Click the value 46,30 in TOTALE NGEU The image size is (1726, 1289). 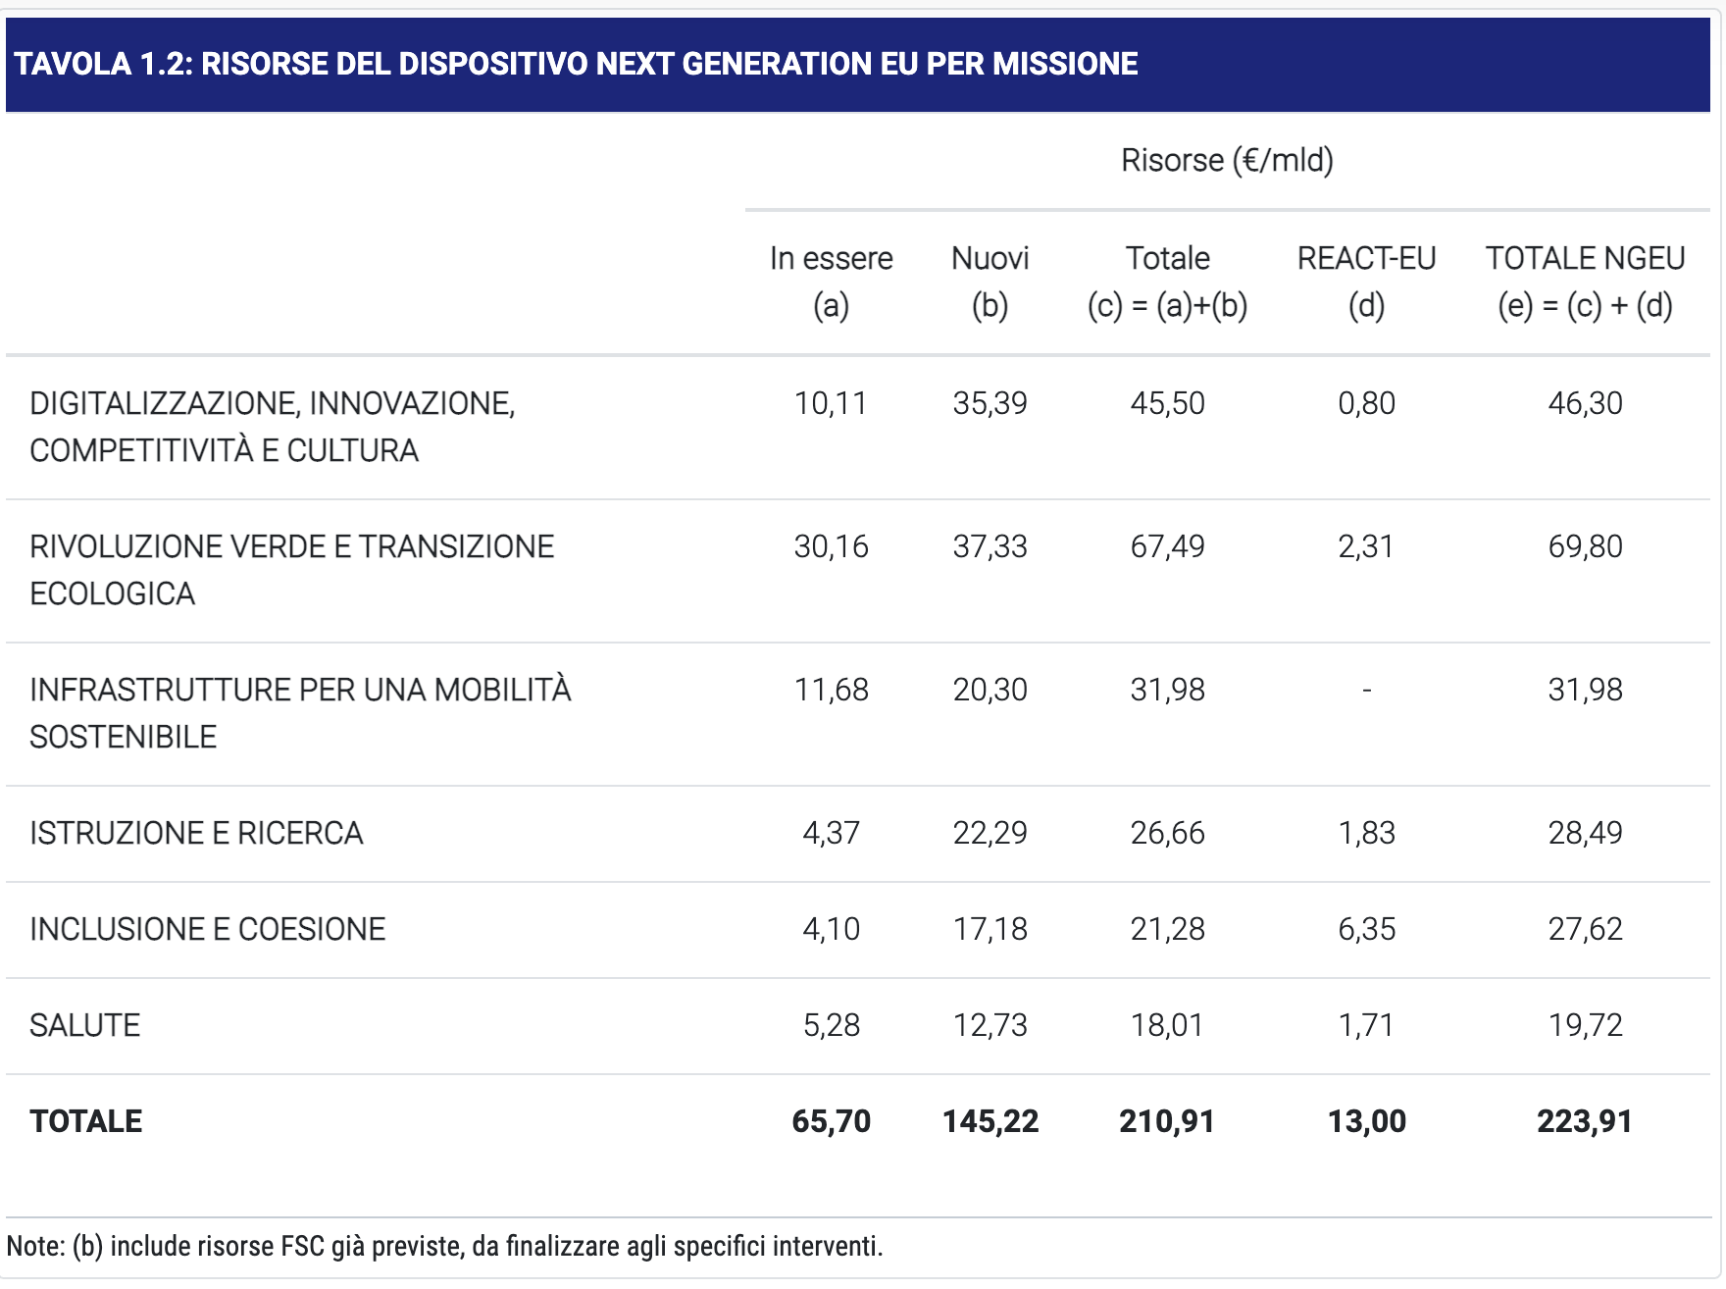click(1585, 403)
